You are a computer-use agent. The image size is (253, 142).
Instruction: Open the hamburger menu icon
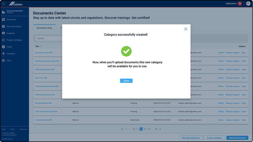click(4, 4)
